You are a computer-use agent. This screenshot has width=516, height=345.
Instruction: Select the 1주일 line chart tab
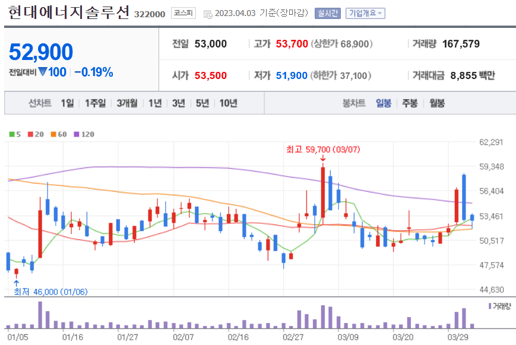(96, 103)
